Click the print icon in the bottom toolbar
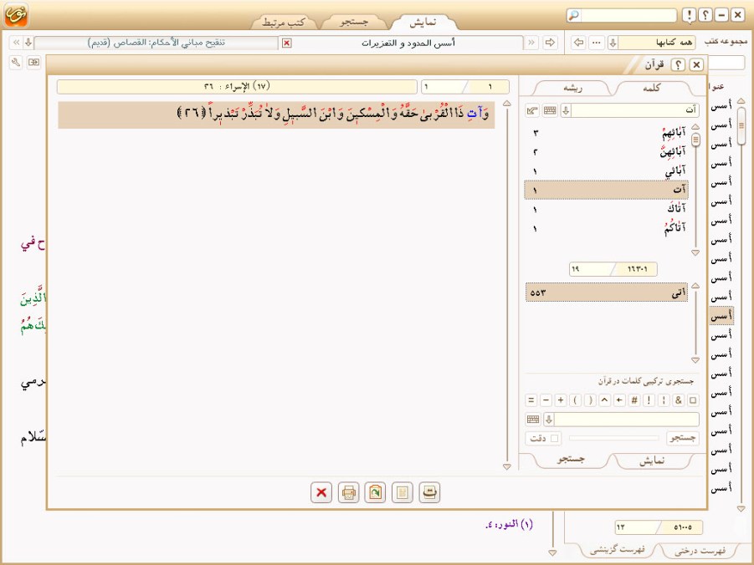The height and width of the screenshot is (565, 754). [x=349, y=493]
